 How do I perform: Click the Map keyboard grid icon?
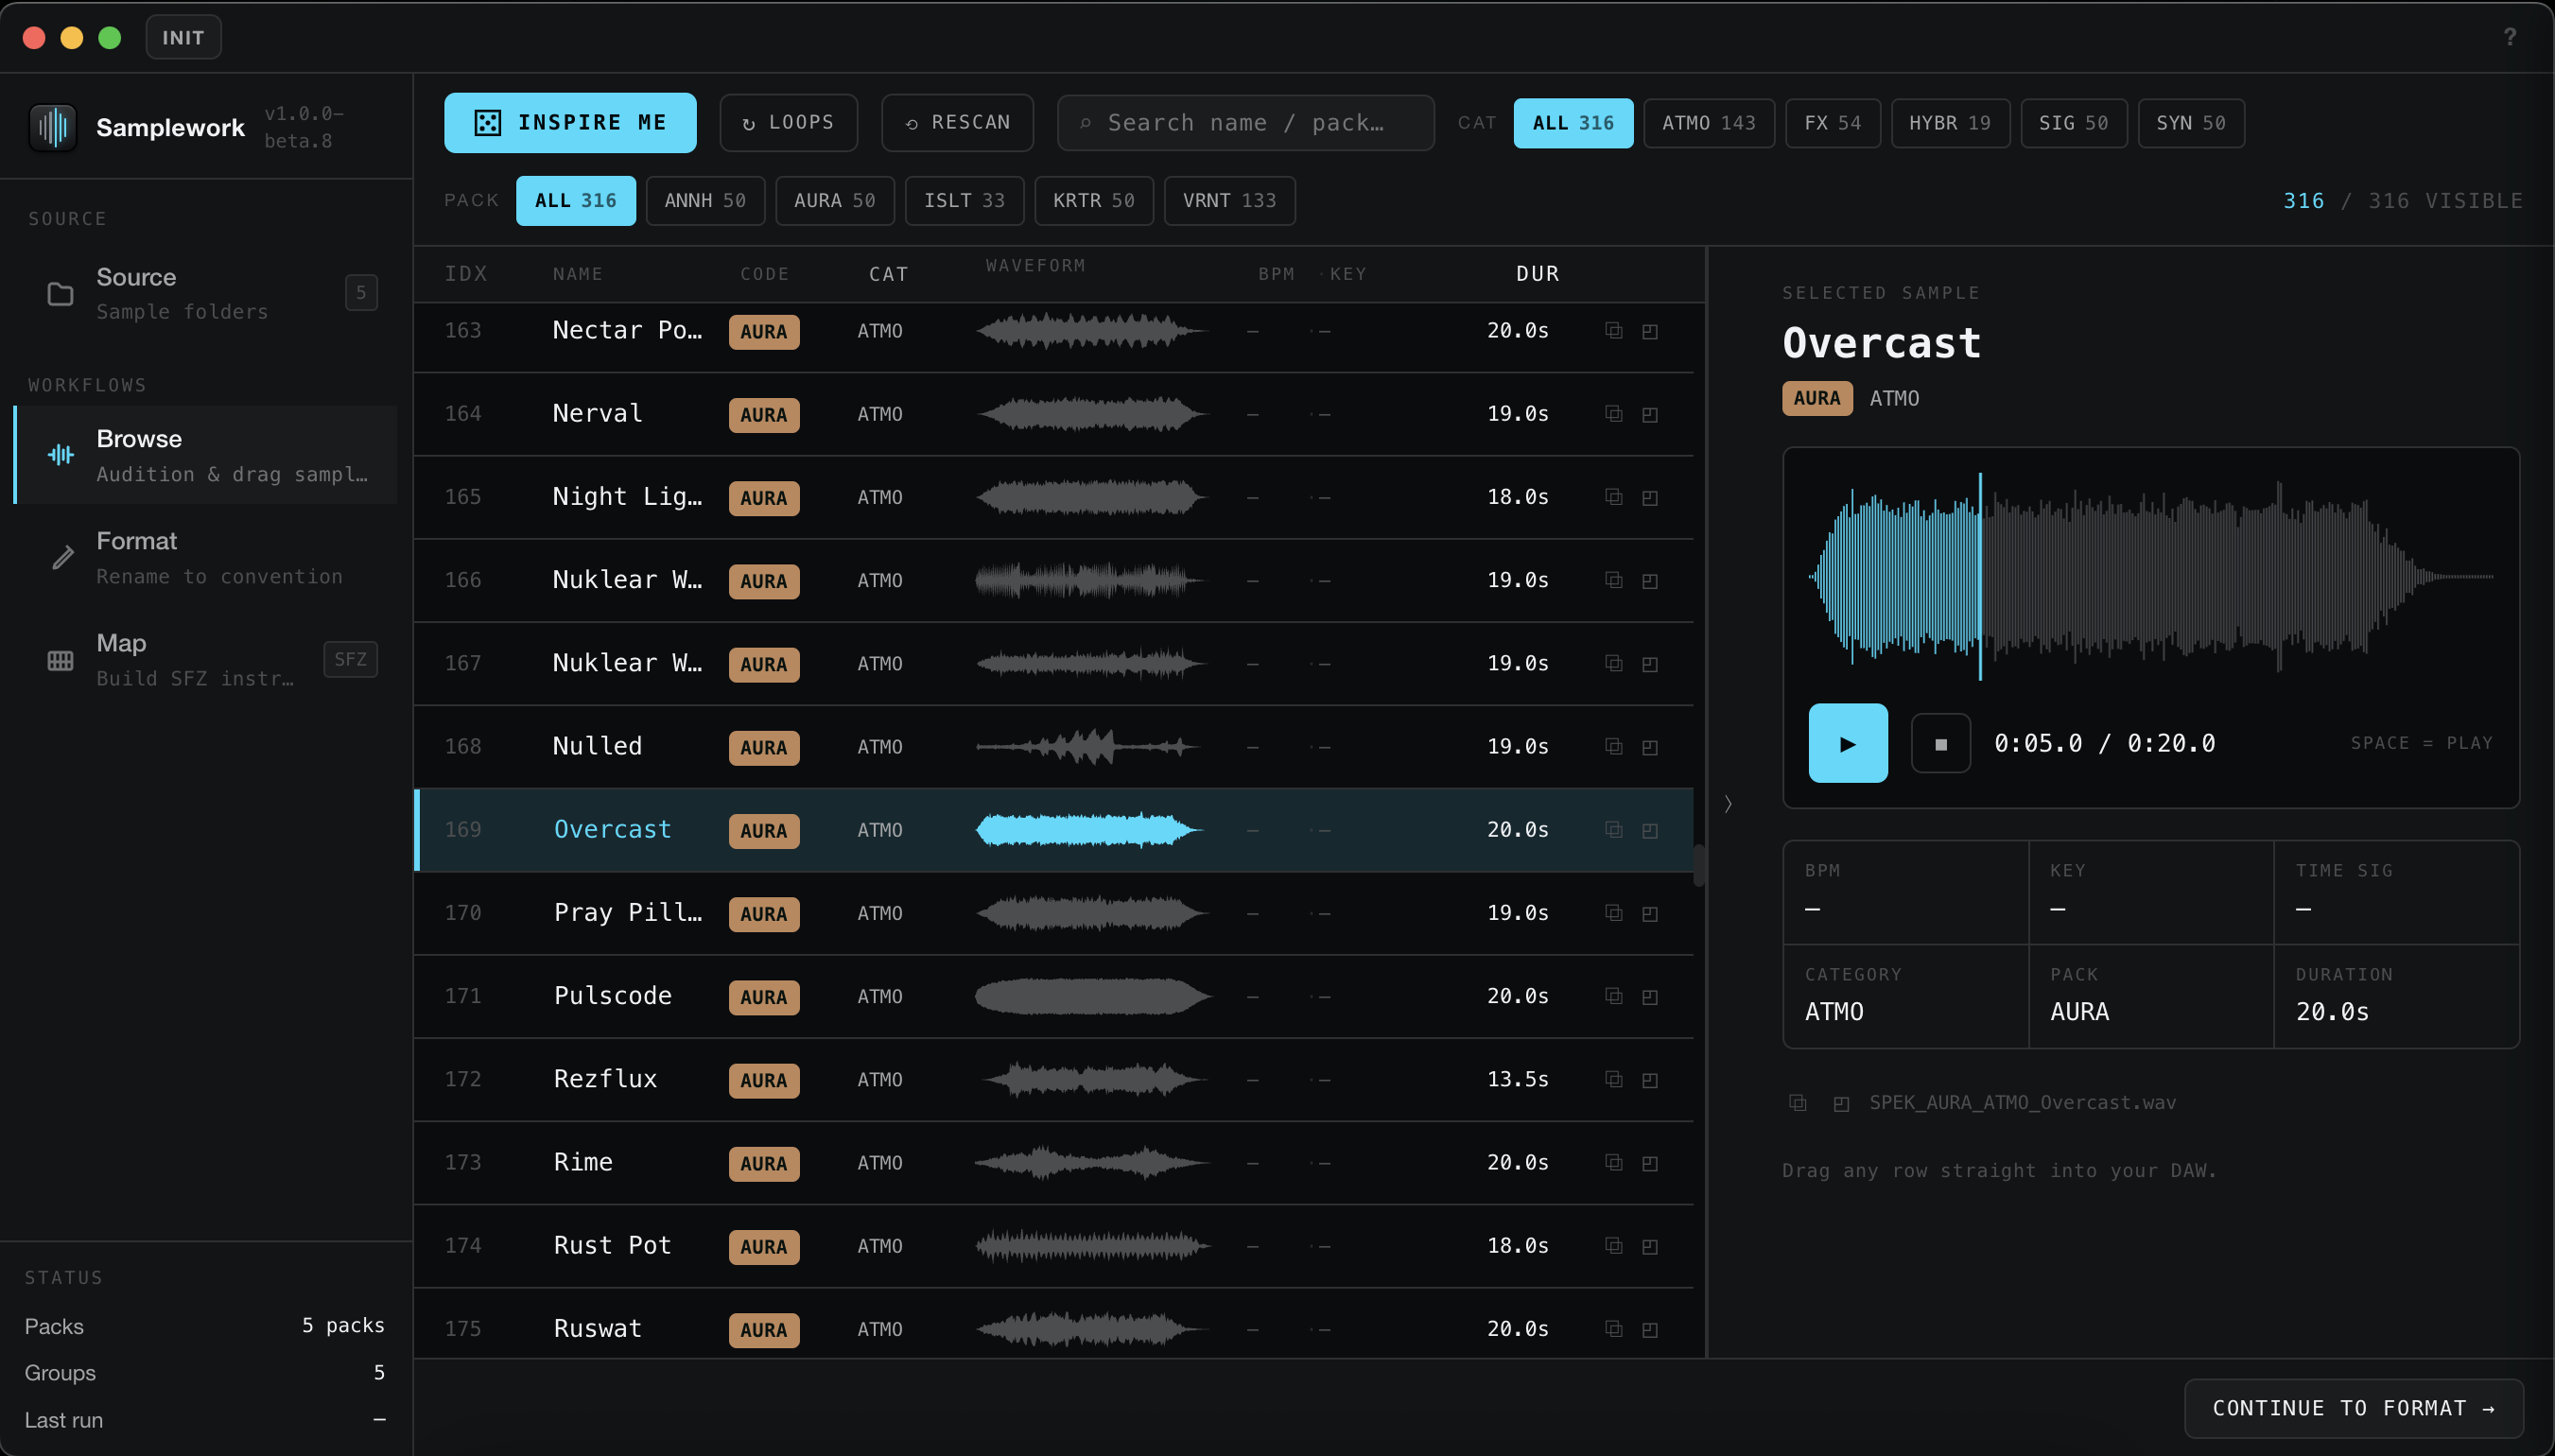(x=61, y=660)
